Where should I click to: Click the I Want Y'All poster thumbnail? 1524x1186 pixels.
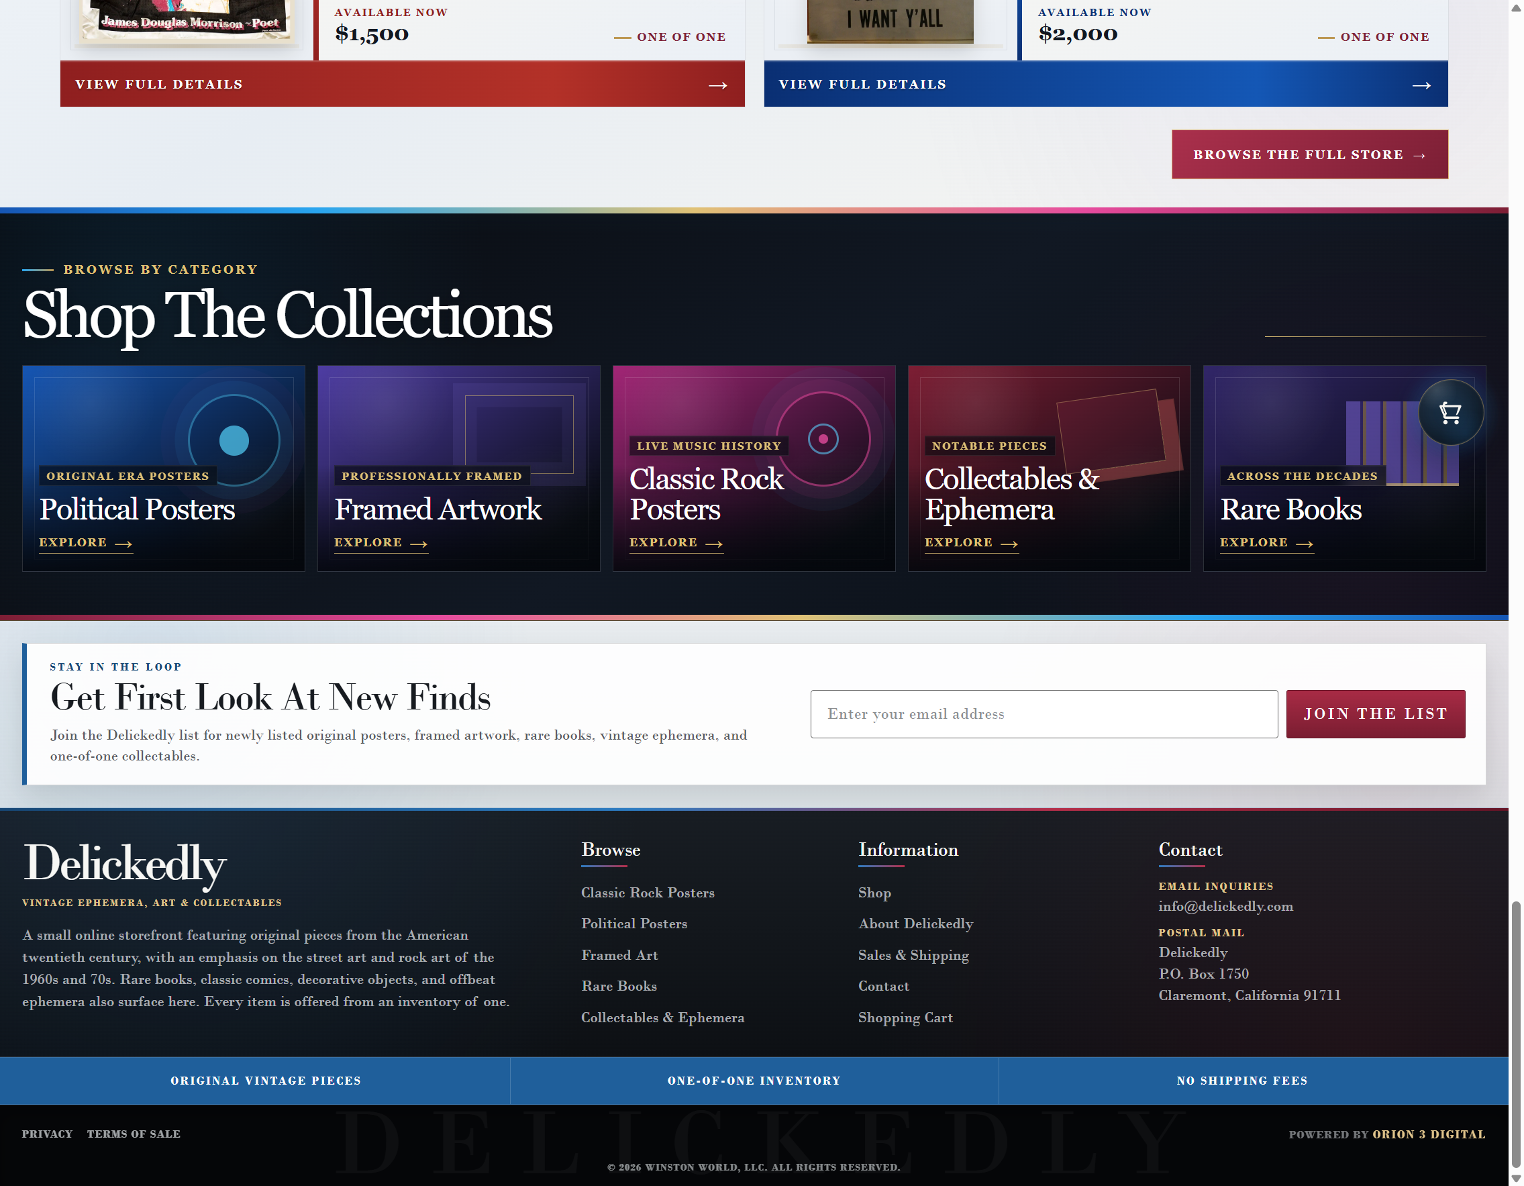[890, 21]
